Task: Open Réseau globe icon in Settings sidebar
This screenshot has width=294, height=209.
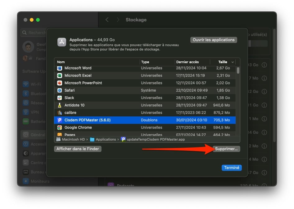Action: 26,102
